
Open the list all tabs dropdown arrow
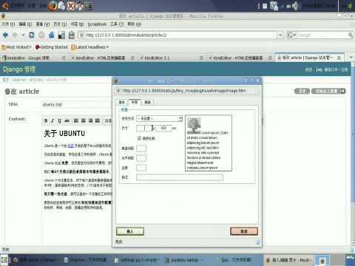point(351,58)
